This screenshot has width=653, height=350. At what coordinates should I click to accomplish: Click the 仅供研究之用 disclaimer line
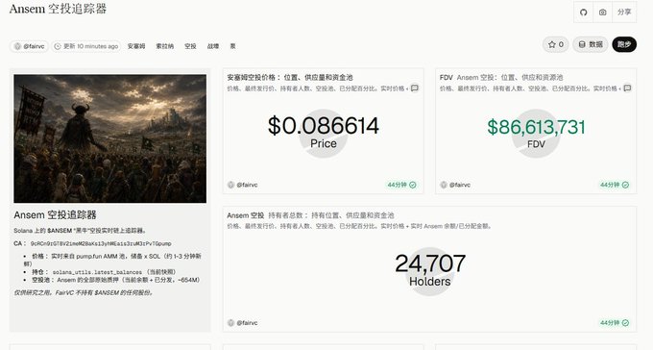(x=84, y=293)
